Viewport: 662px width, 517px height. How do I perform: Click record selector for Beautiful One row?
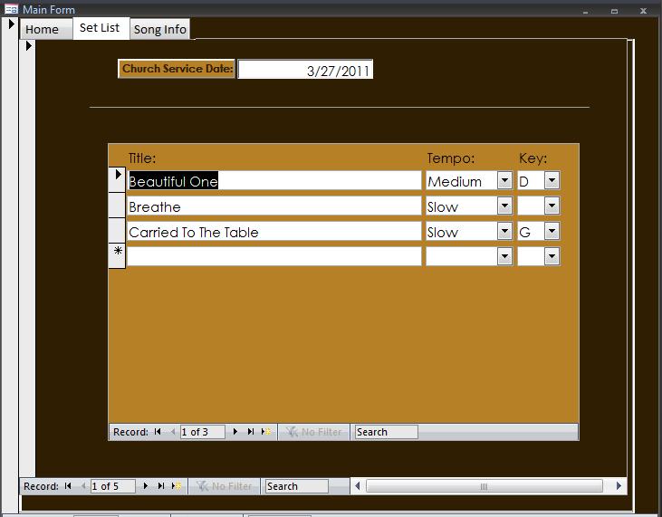pyautogui.click(x=117, y=179)
